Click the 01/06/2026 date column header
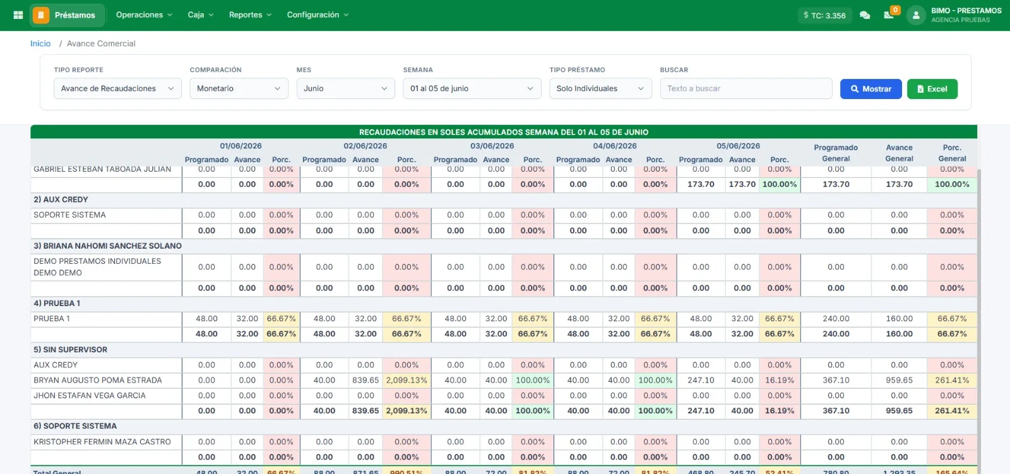 241,146
